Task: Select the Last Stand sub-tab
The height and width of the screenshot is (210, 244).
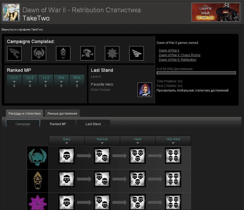Action: (x=93, y=124)
